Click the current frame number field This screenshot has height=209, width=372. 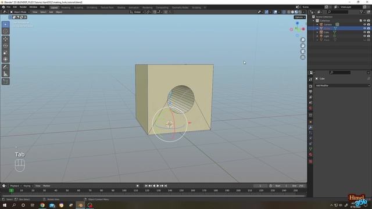pyautogui.click(x=260, y=186)
